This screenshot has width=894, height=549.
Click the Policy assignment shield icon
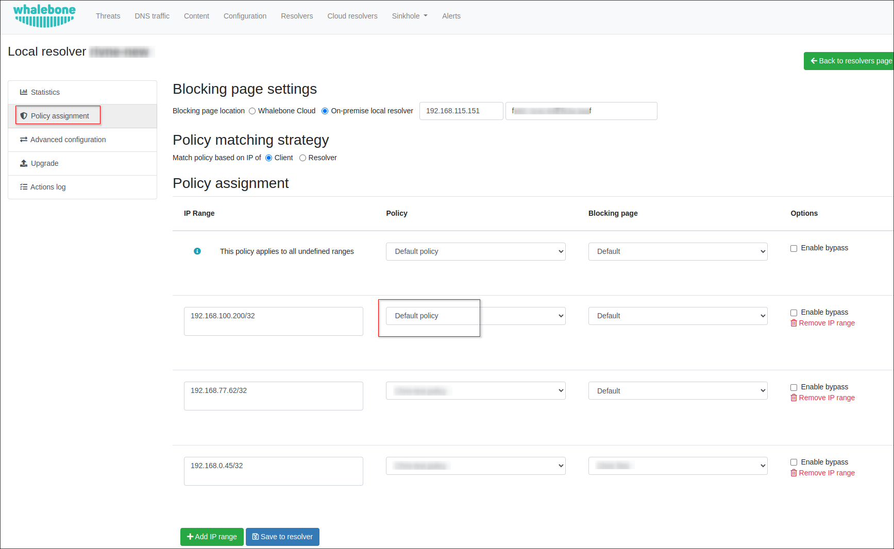(x=24, y=116)
